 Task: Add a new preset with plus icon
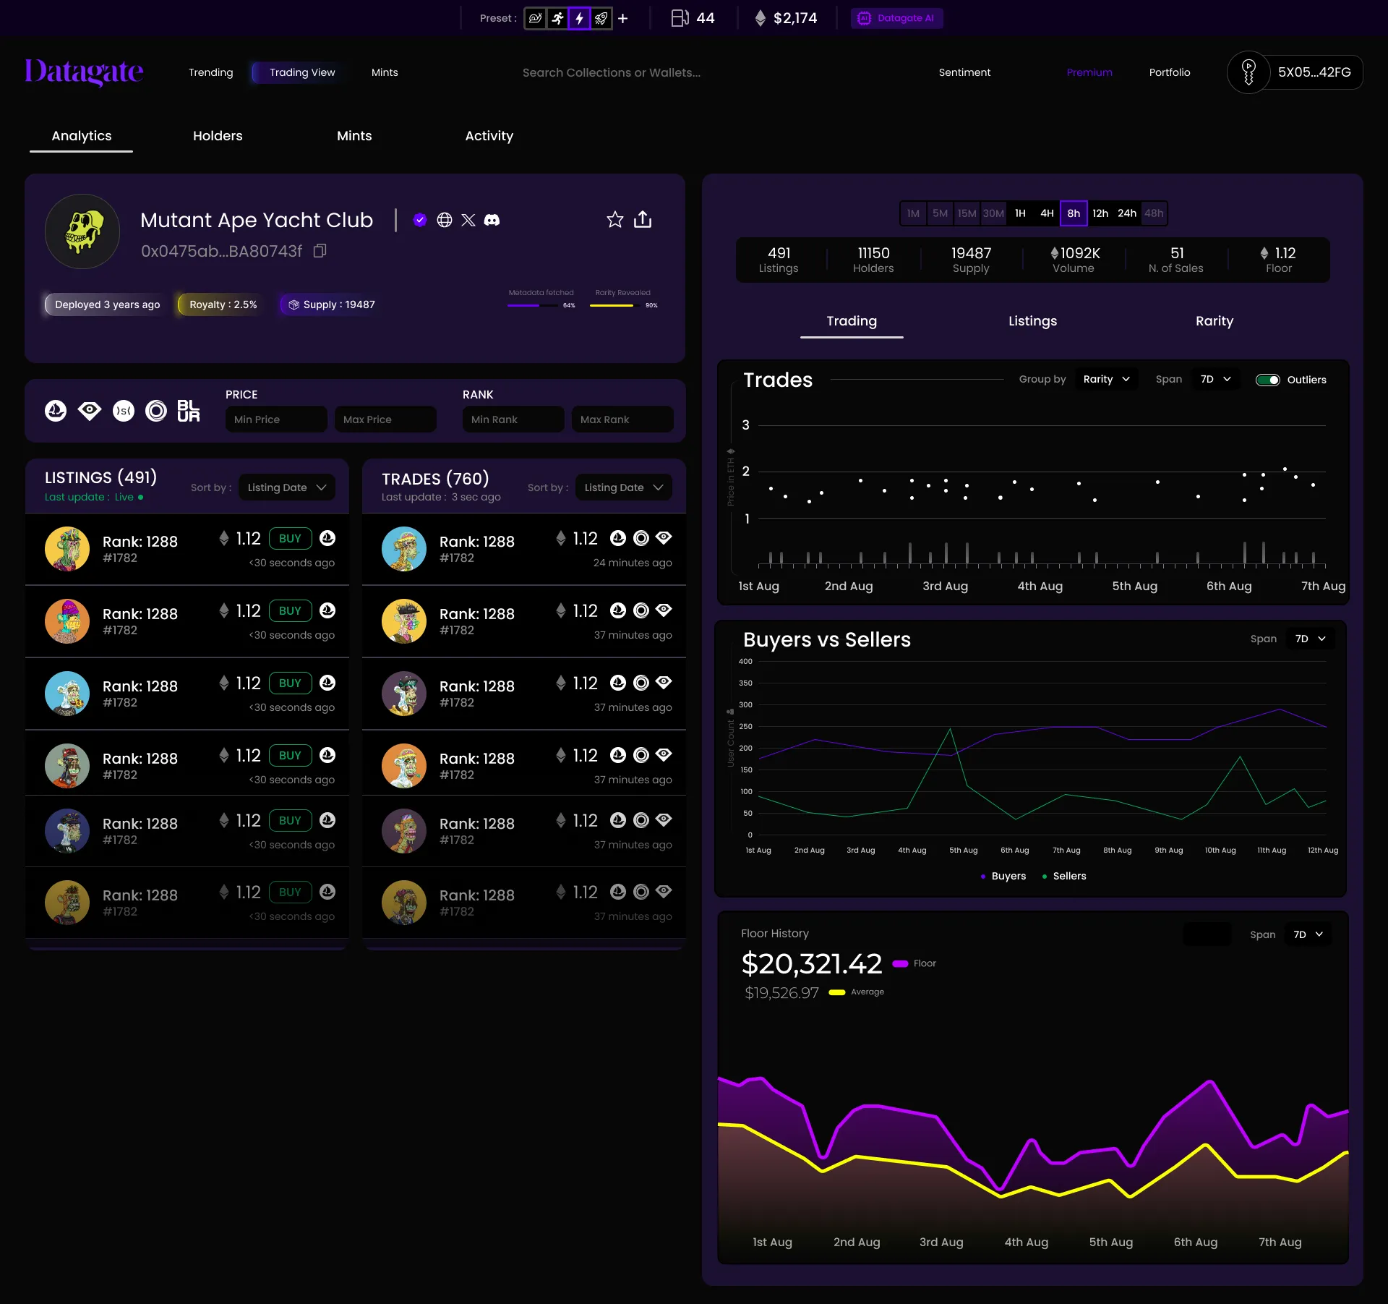(x=623, y=18)
